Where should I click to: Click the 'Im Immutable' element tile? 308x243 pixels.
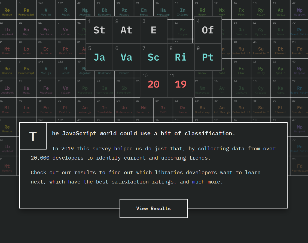point(105,107)
